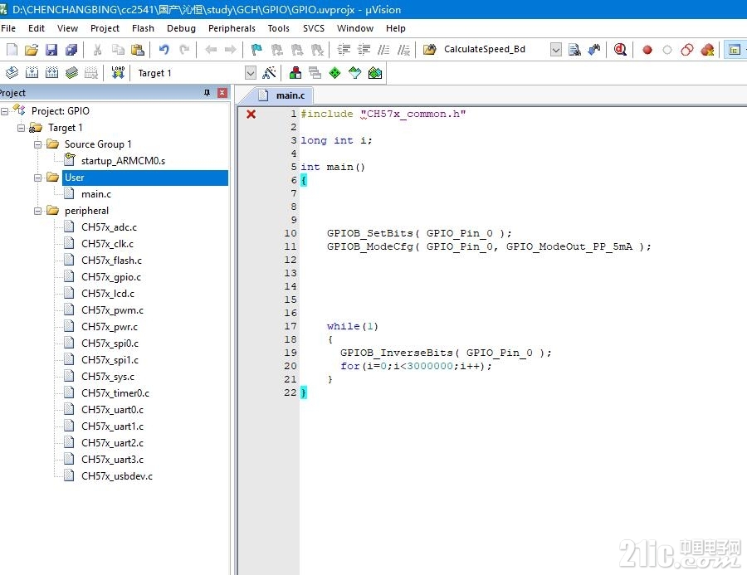Image resolution: width=747 pixels, height=575 pixels.
Task: Start the debug session with the magnifier d icon
Action: 620,50
